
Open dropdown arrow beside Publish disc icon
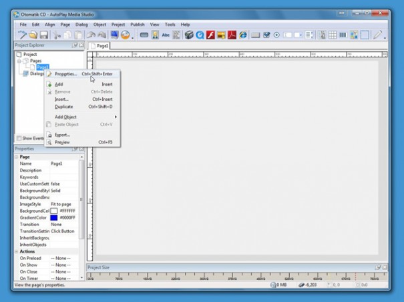tap(132, 38)
